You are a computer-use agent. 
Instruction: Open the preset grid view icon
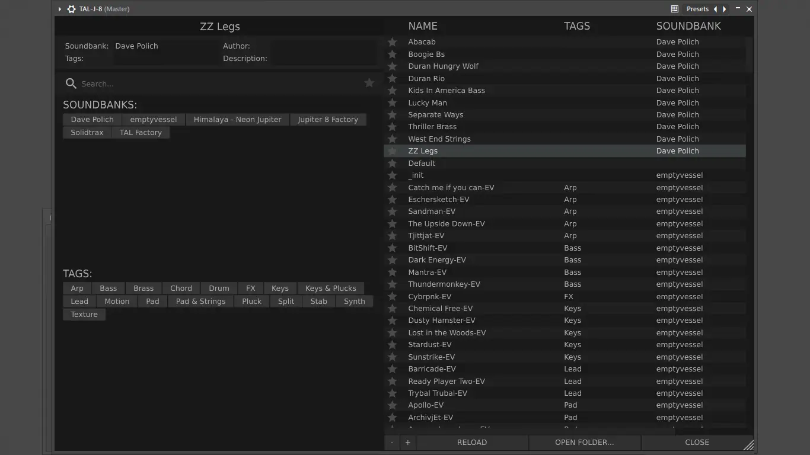tap(675, 9)
